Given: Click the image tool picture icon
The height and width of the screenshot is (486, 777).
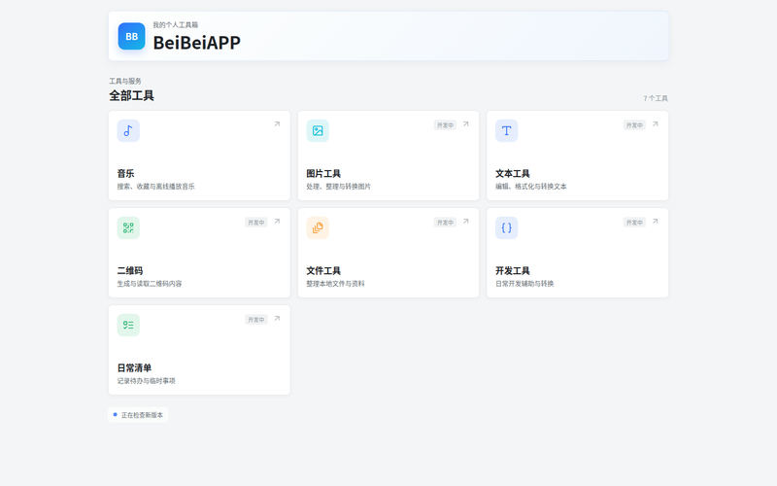Looking at the screenshot, I should click(318, 130).
